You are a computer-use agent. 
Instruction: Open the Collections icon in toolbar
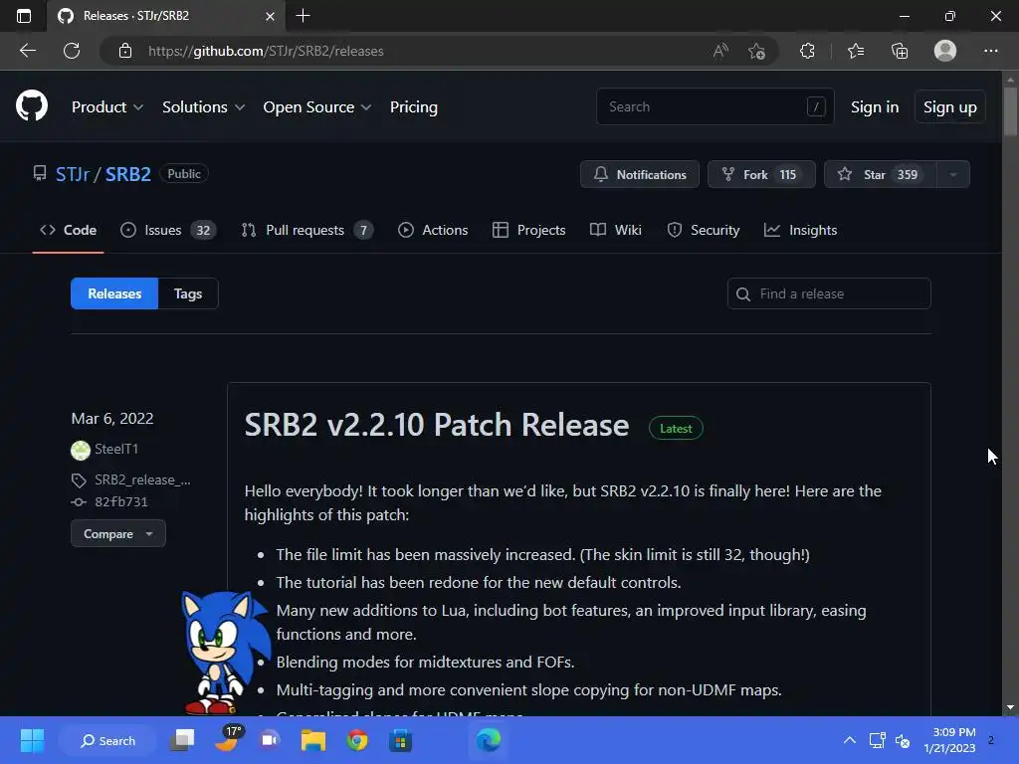[900, 51]
